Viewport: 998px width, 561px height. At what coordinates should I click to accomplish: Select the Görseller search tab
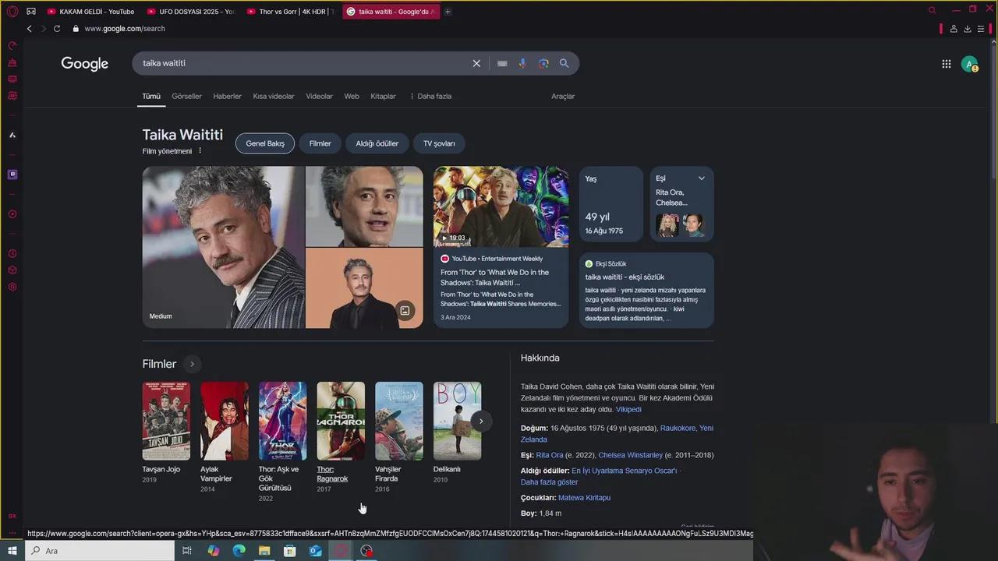(x=186, y=97)
